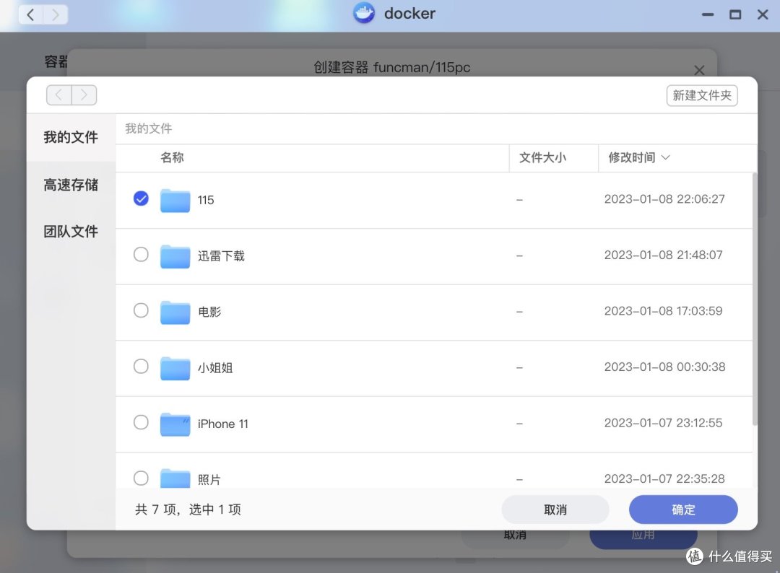The width and height of the screenshot is (780, 573).
Task: Switch to the 高速存储 sidebar section
Action: click(70, 185)
